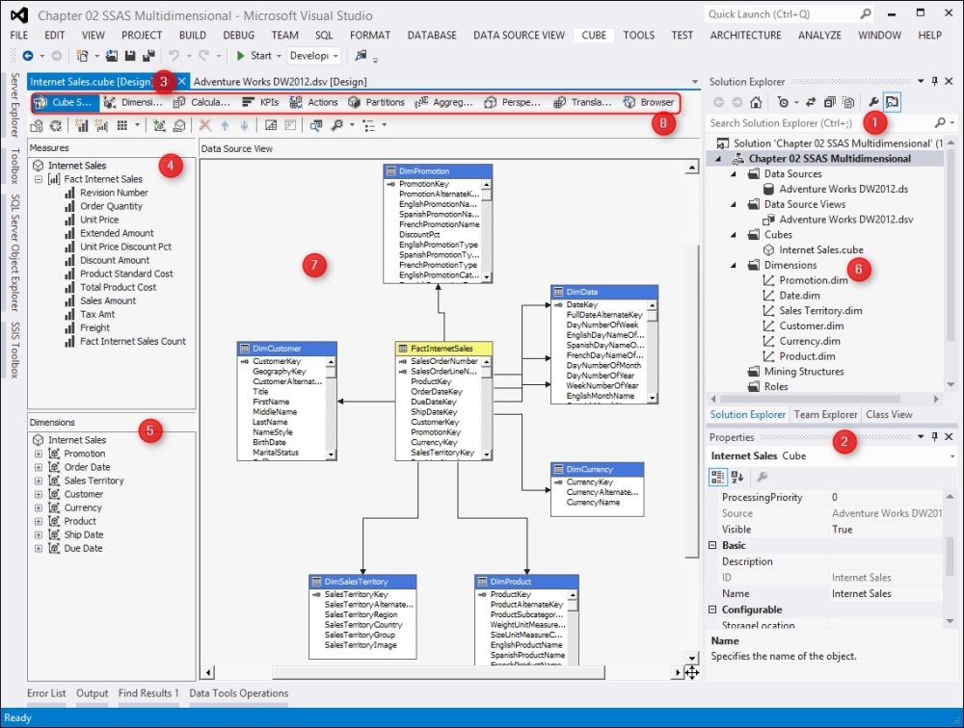Click the Collapse All icon in Solution Explorer
The height and width of the screenshot is (728, 964).
[x=829, y=103]
